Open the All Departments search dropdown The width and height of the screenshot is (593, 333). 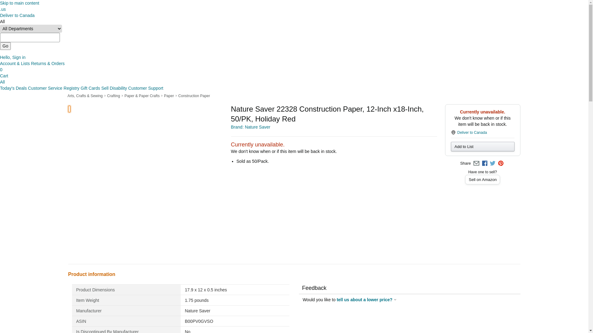tap(31, 29)
